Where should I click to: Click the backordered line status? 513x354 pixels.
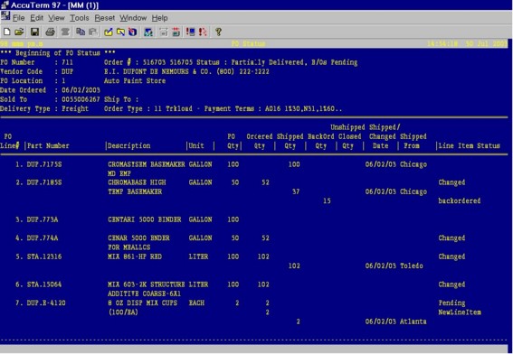(460, 200)
